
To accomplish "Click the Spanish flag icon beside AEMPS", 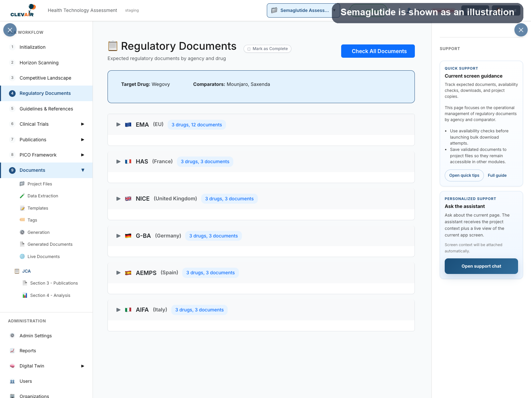I will point(128,273).
